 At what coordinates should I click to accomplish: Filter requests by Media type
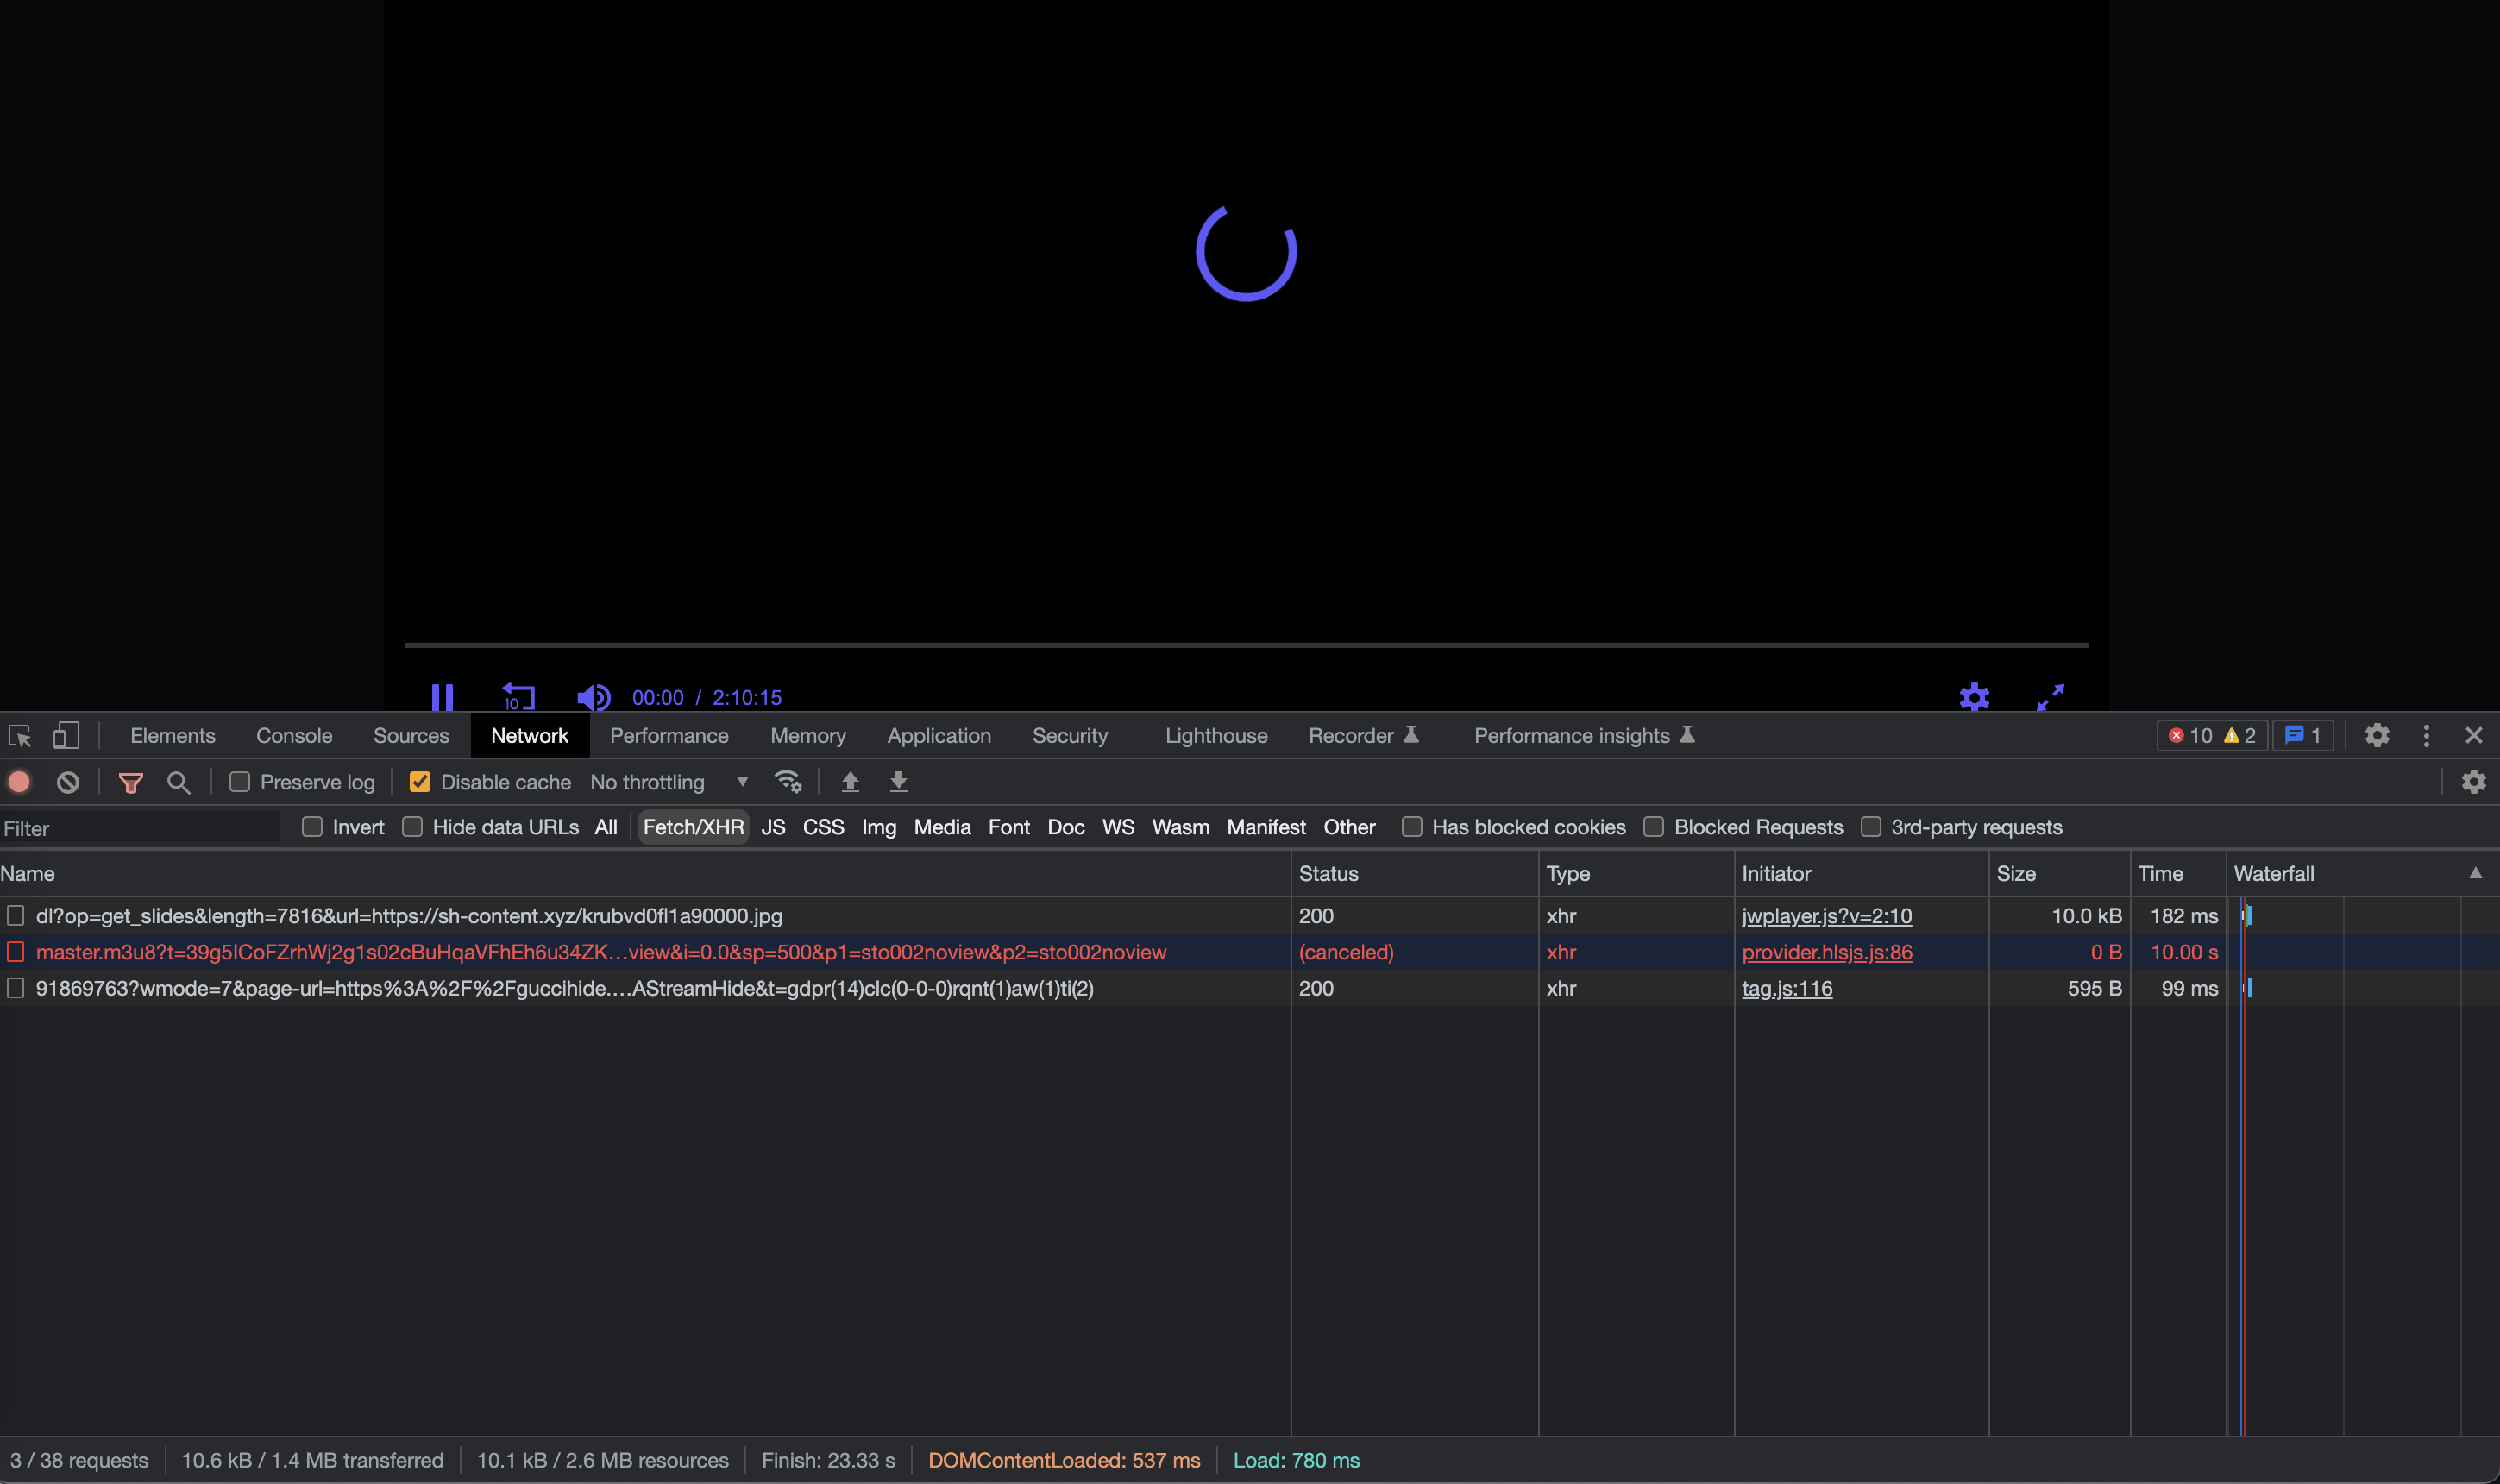point(942,827)
